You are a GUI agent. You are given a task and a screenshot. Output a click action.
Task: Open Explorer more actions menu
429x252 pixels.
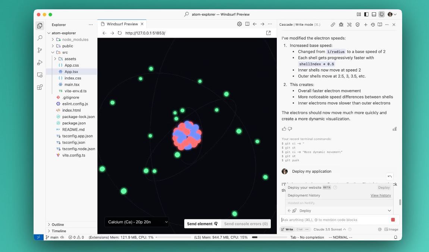(91, 25)
